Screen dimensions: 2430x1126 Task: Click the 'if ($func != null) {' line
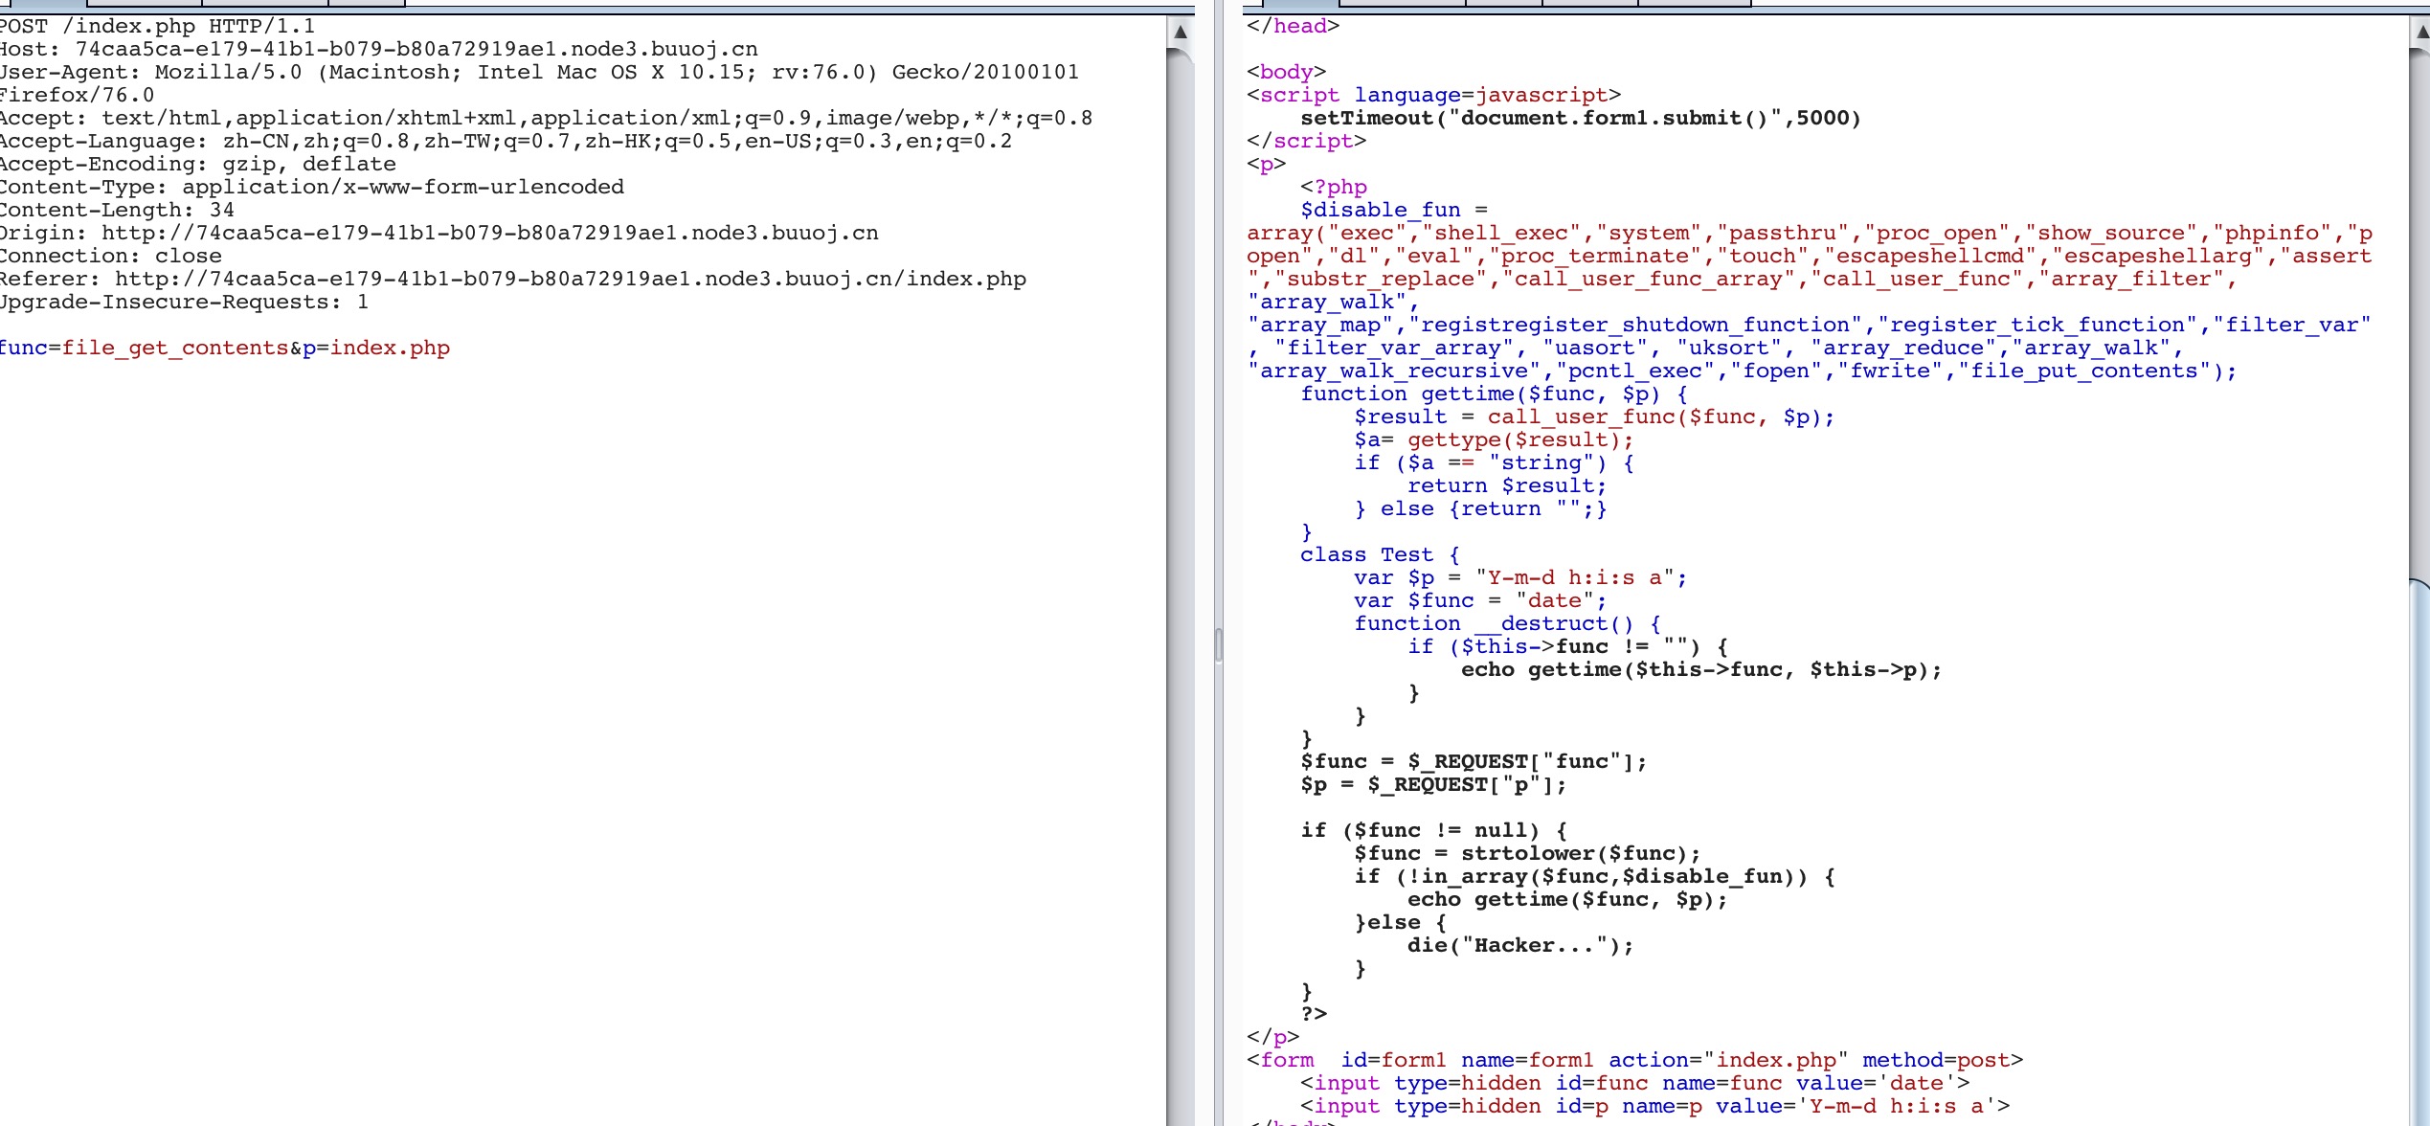[1433, 830]
